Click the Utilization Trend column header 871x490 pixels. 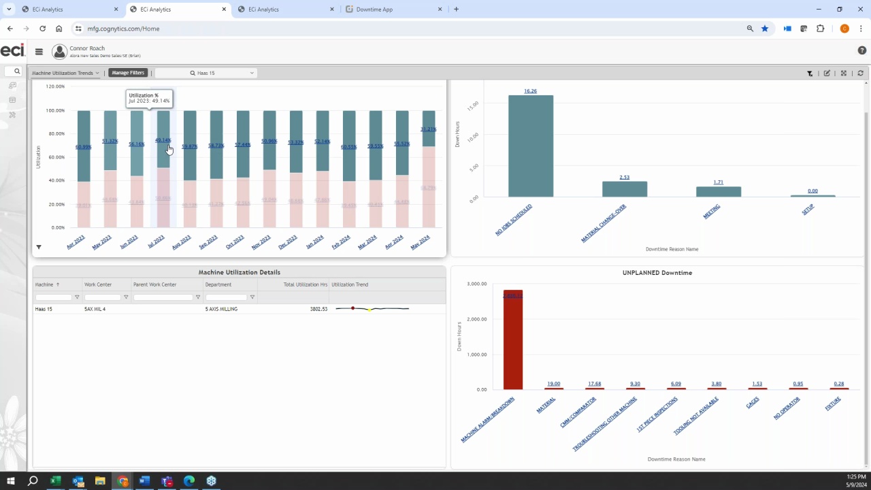coord(350,284)
